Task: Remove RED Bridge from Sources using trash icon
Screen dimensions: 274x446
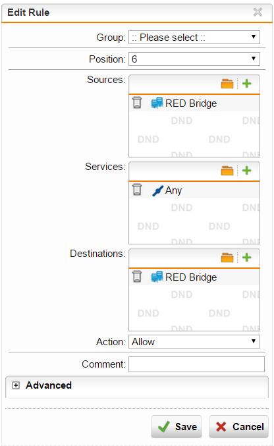Action: [137, 103]
